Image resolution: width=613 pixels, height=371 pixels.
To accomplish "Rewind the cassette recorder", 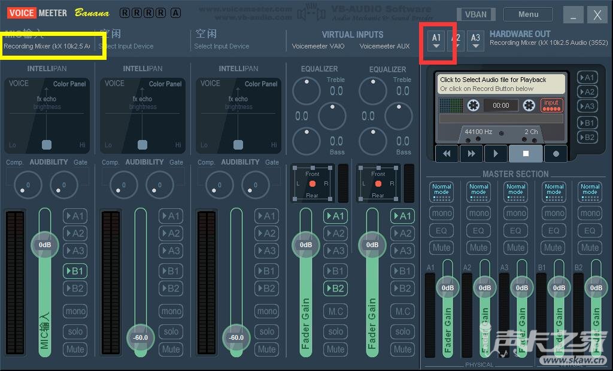I will click(x=447, y=154).
